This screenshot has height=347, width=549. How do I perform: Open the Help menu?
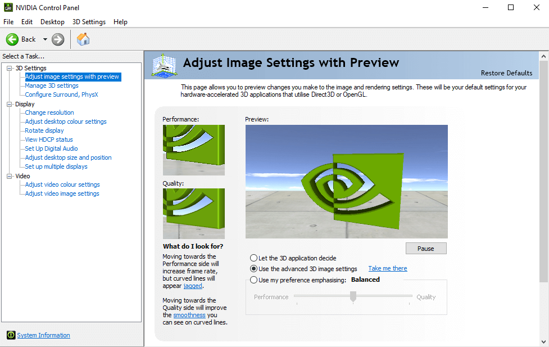120,22
